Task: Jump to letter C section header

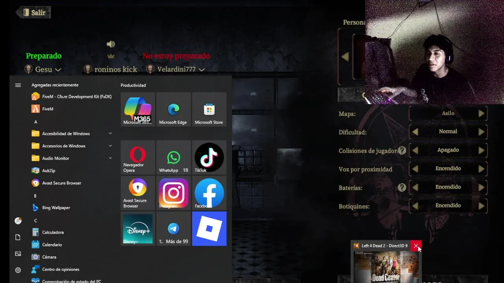Action: [35, 221]
